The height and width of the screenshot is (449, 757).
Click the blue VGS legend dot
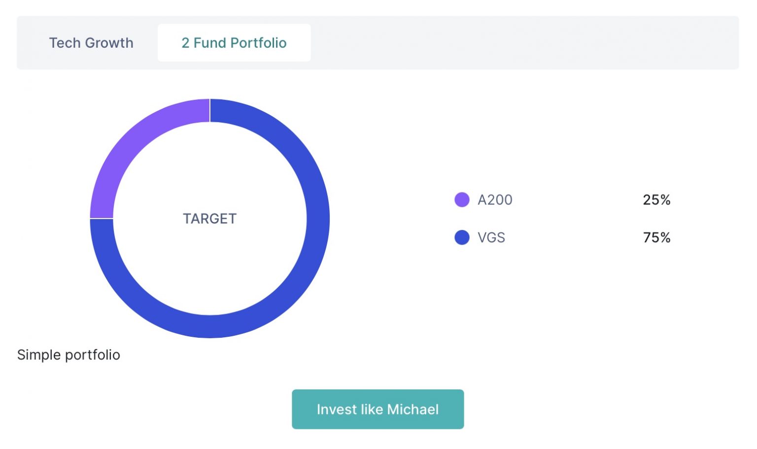point(462,237)
